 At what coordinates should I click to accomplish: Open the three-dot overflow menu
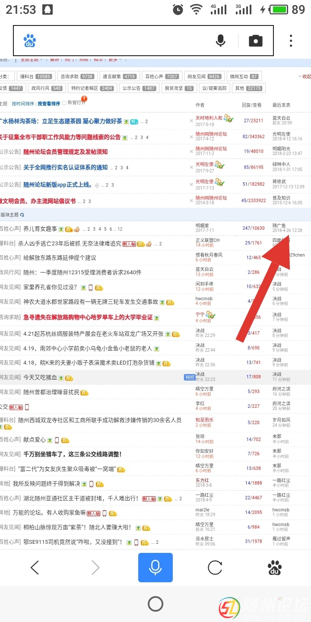[291, 41]
